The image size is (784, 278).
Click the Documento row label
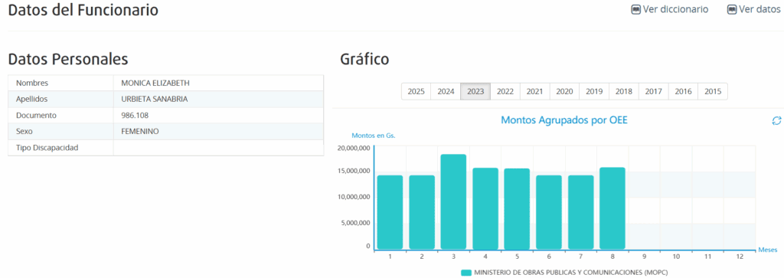pyautogui.click(x=36, y=115)
